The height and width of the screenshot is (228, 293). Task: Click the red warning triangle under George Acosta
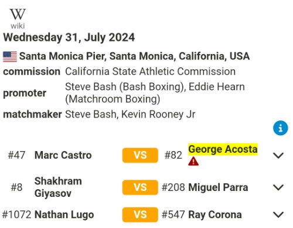pyautogui.click(x=193, y=161)
